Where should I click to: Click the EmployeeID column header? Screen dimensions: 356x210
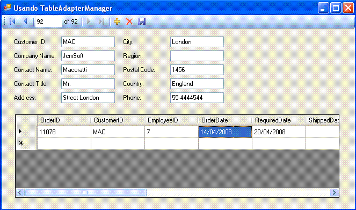(171, 120)
